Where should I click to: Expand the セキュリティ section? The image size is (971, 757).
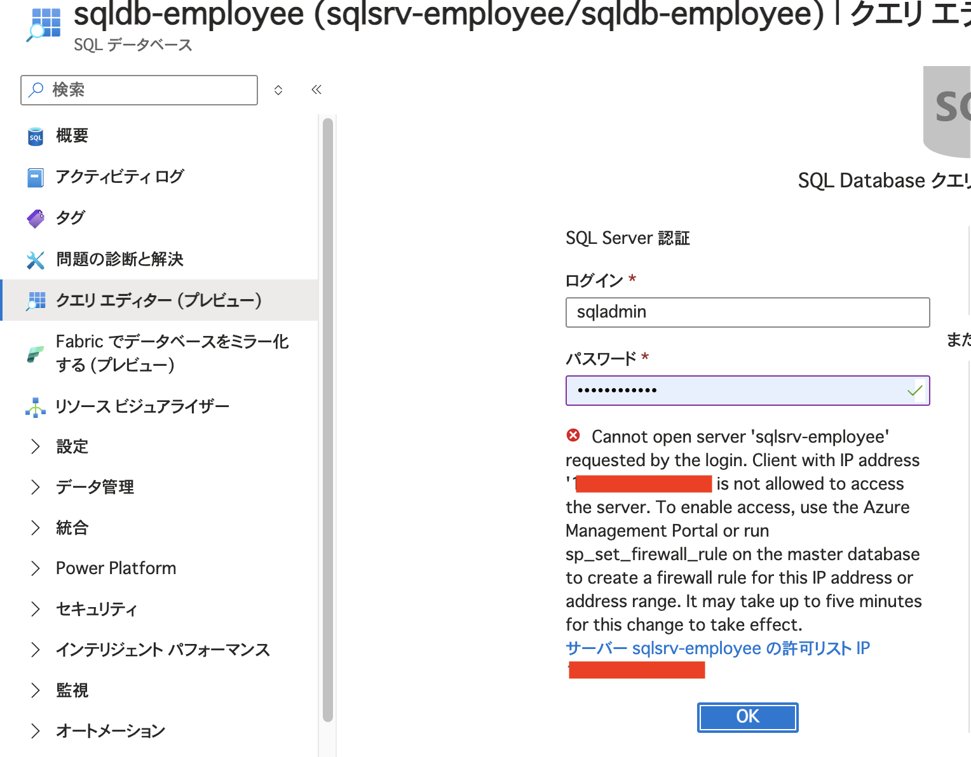tap(96, 609)
